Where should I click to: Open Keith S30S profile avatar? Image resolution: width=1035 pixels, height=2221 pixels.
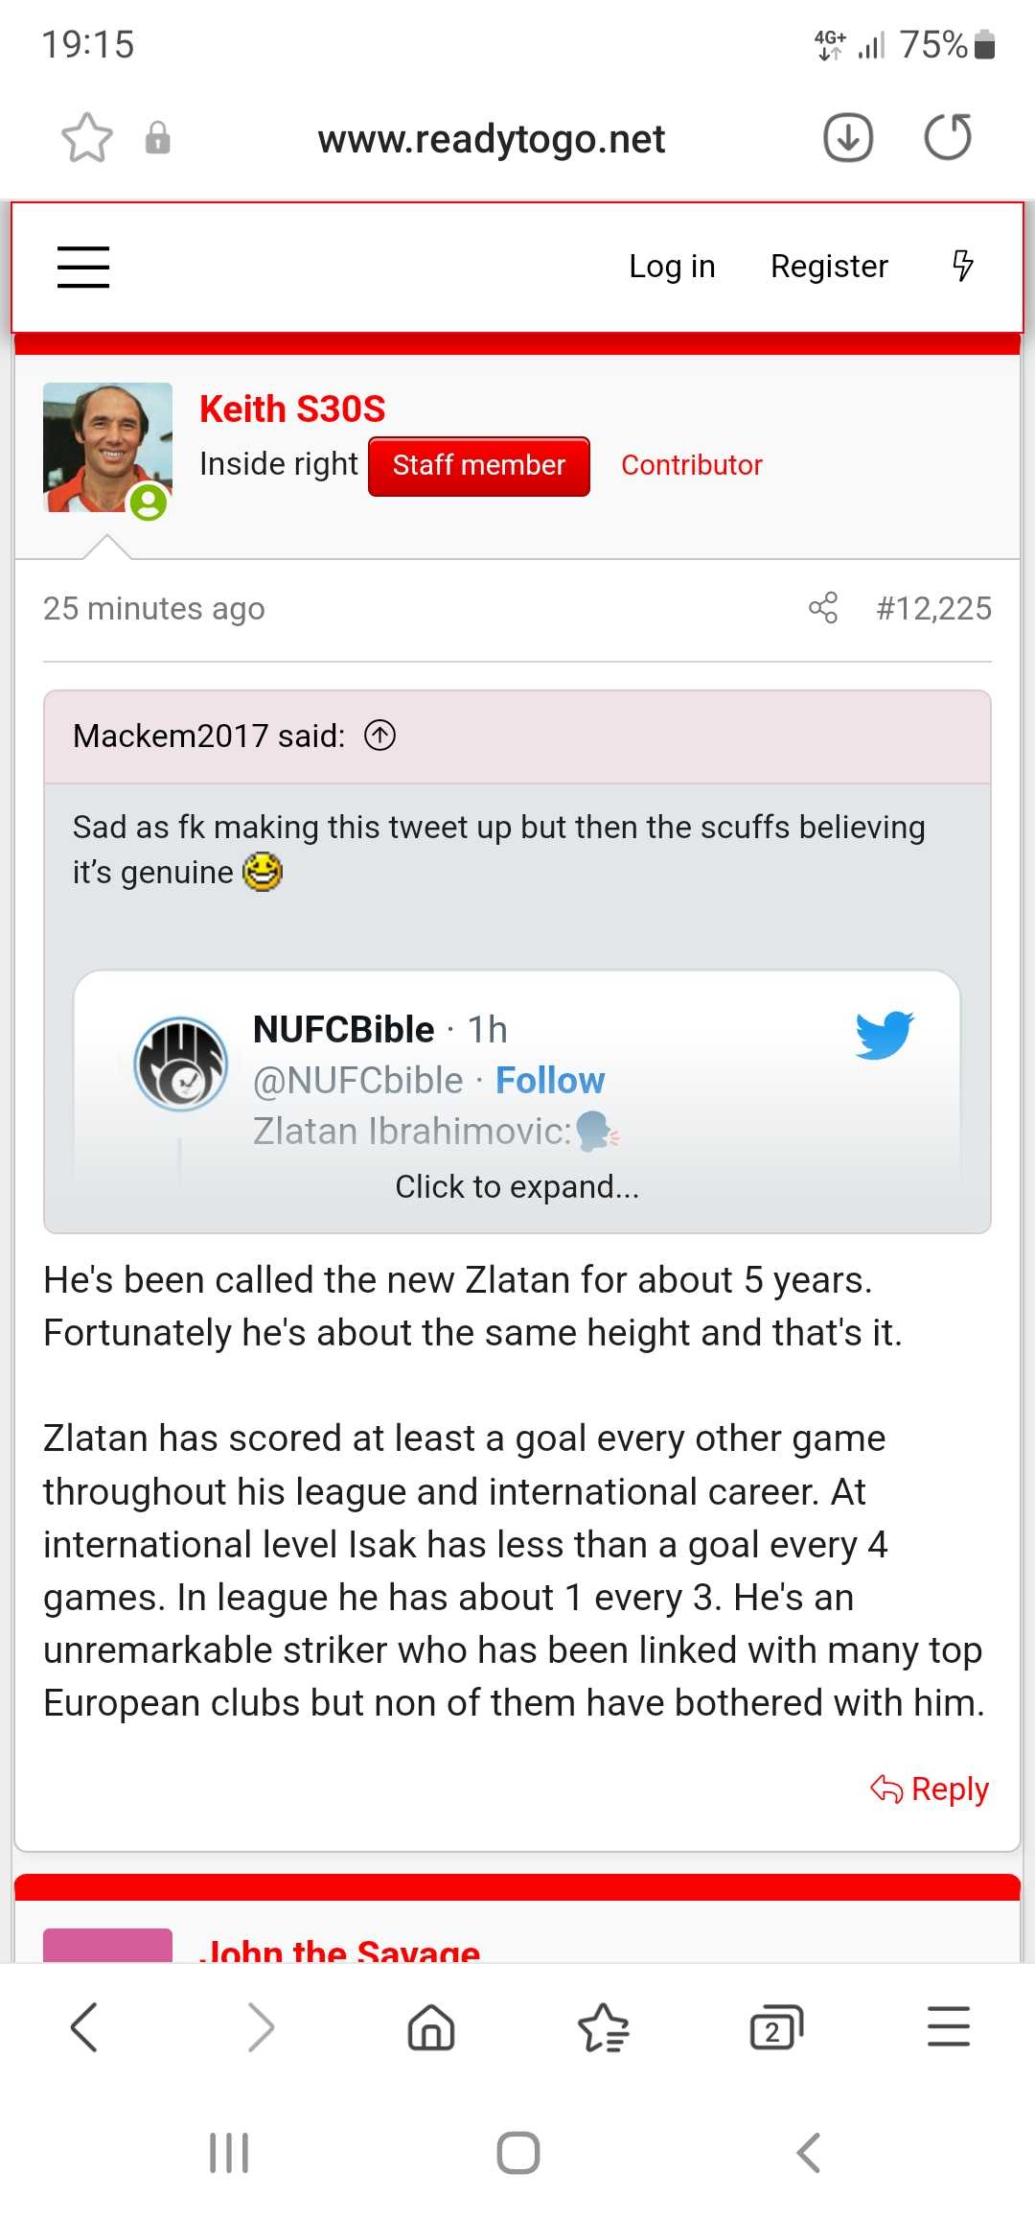point(107,448)
